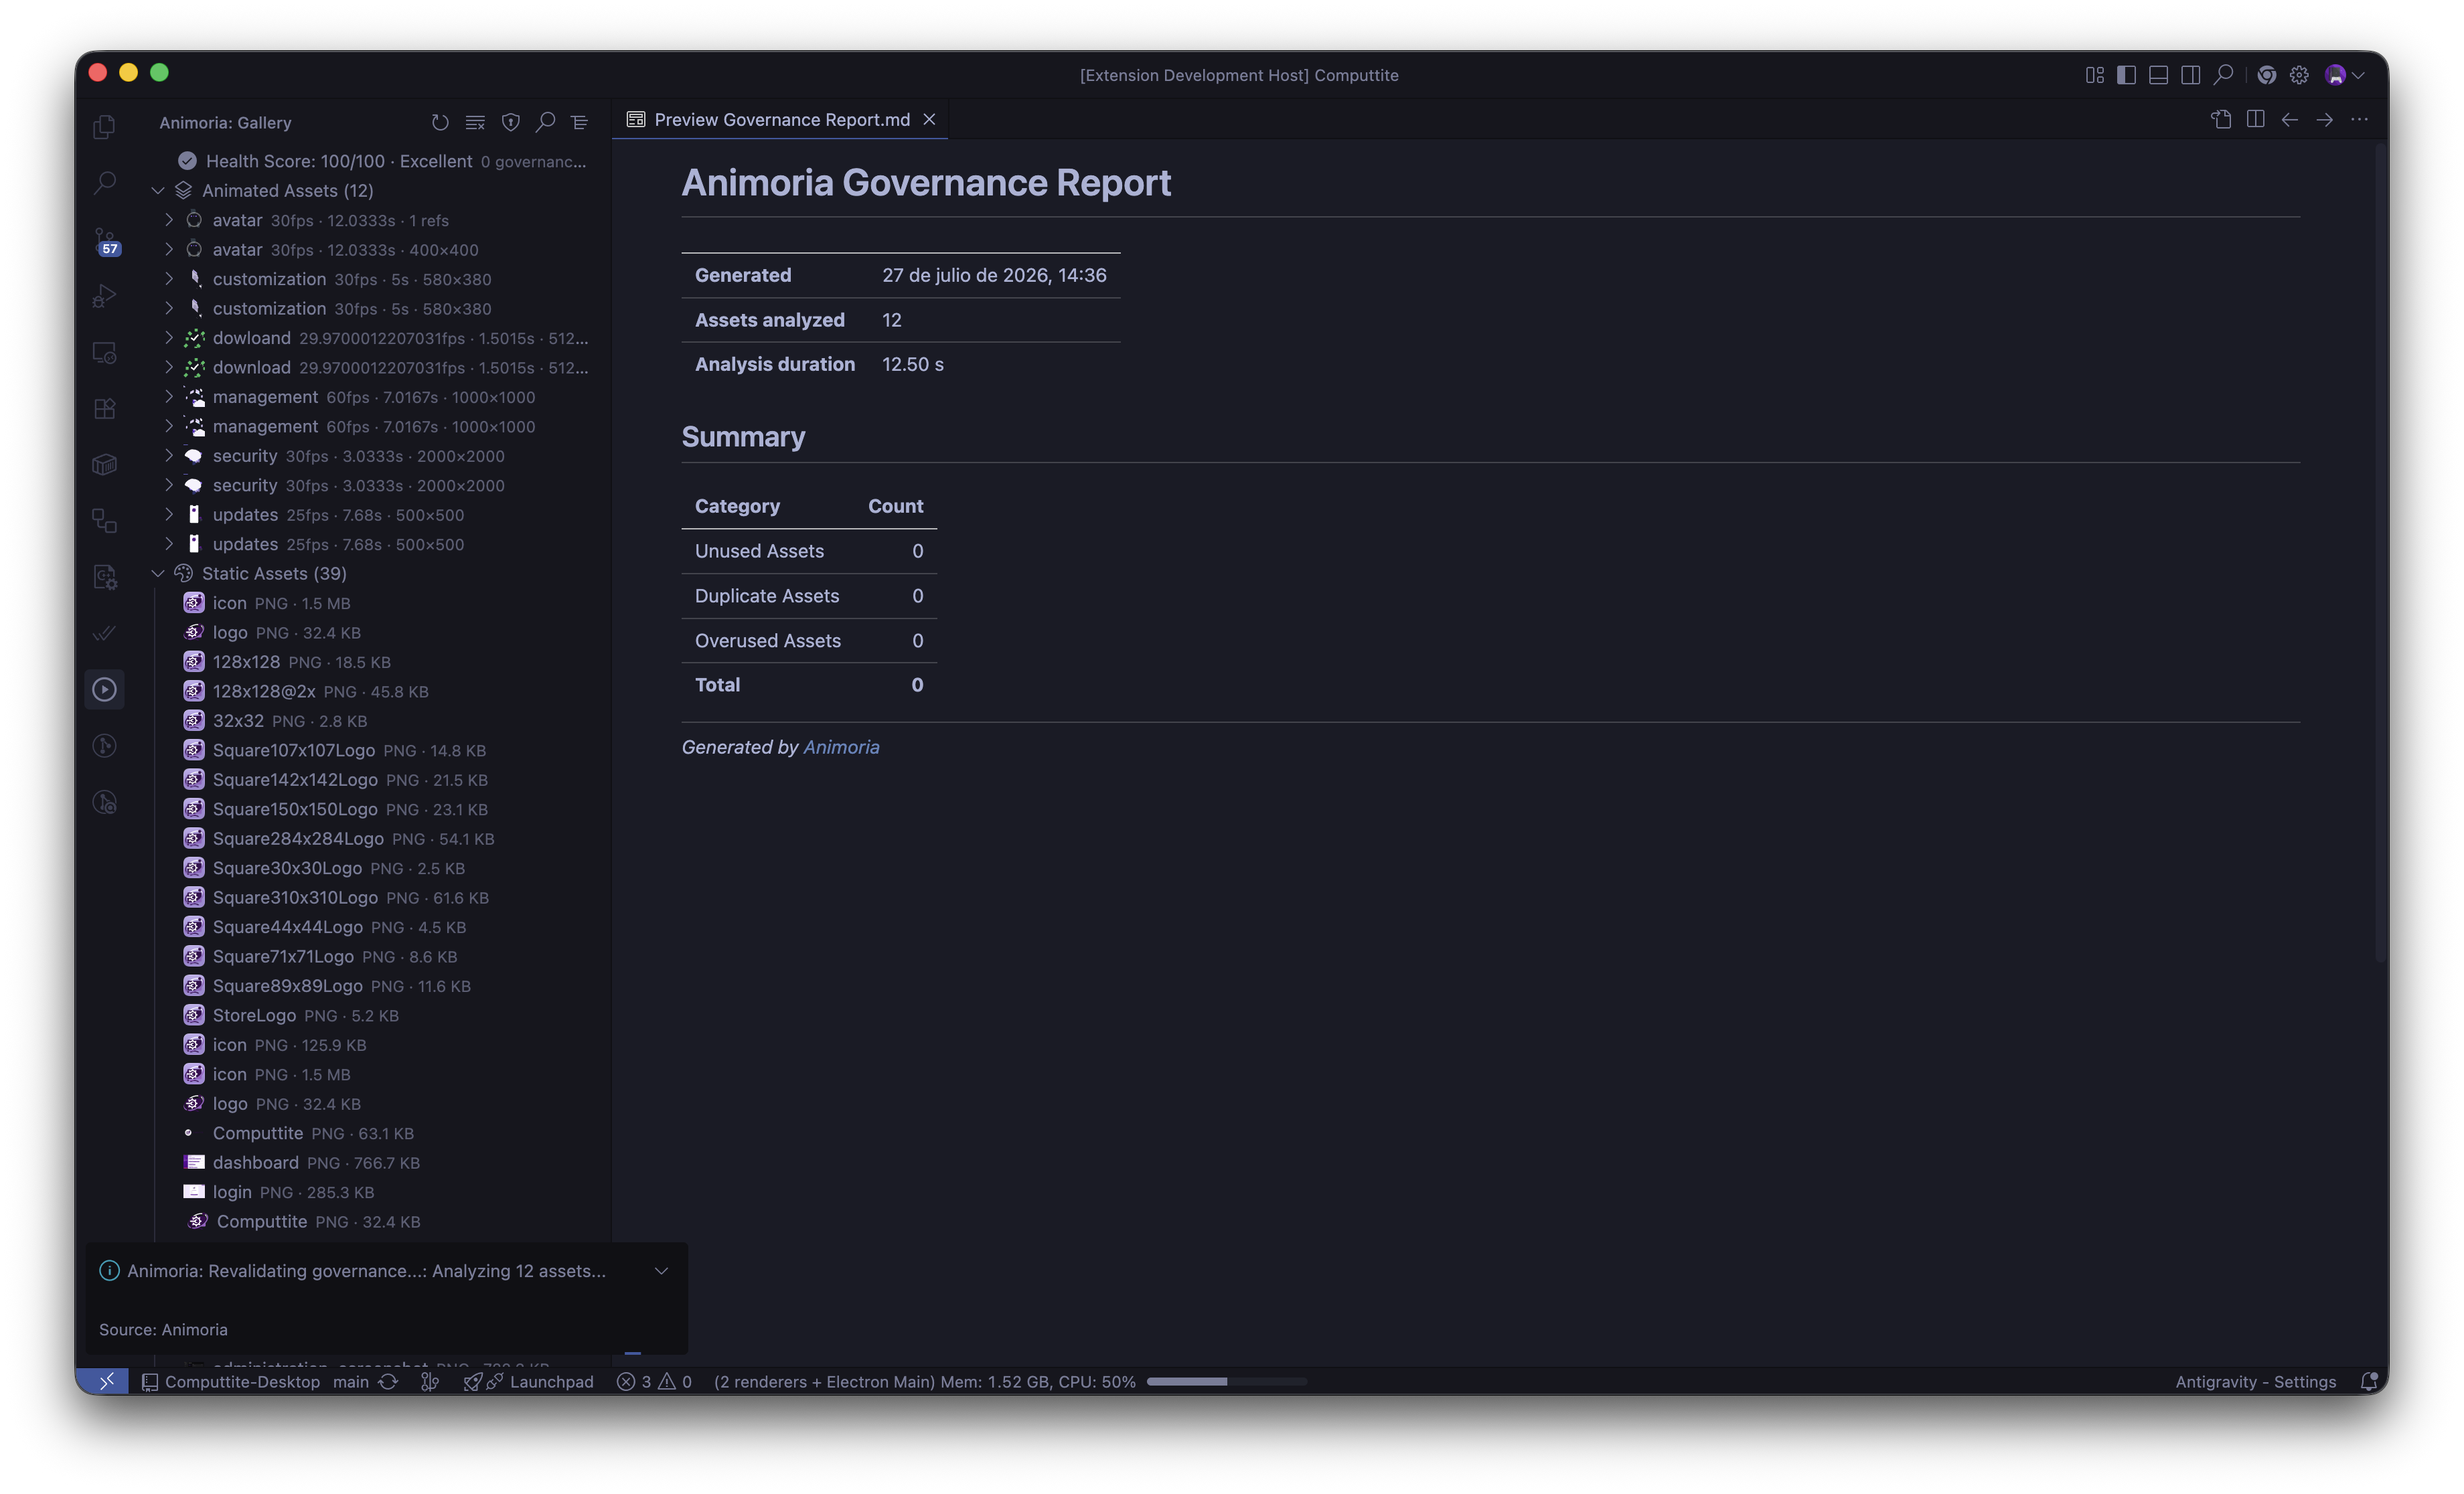Navigate forward with the right arrow
Viewport: 2464px width, 1494px height.
coord(2325,119)
